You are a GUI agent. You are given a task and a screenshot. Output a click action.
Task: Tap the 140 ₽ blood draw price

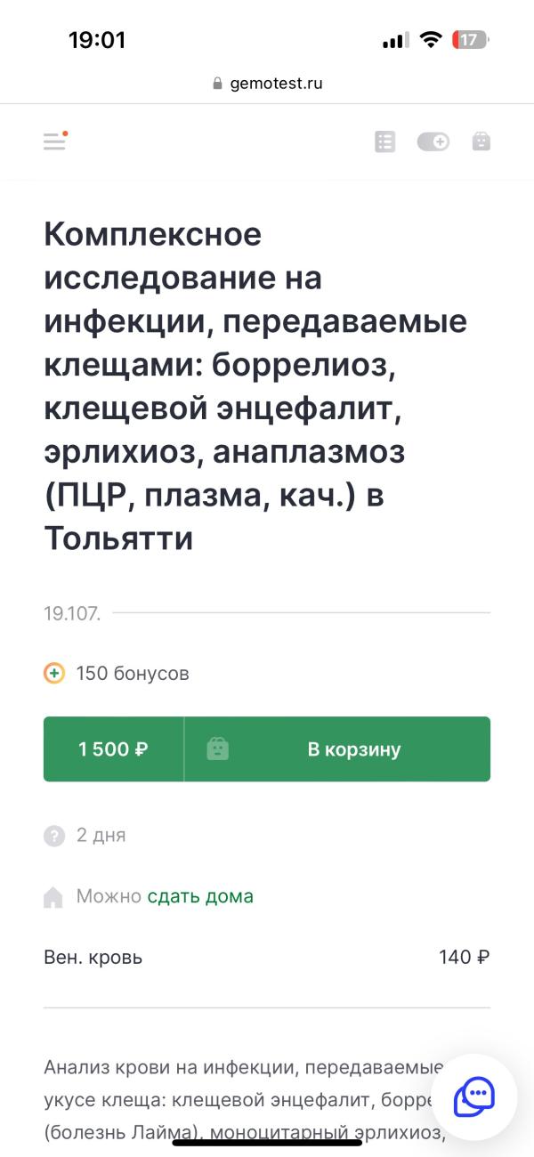tap(464, 958)
